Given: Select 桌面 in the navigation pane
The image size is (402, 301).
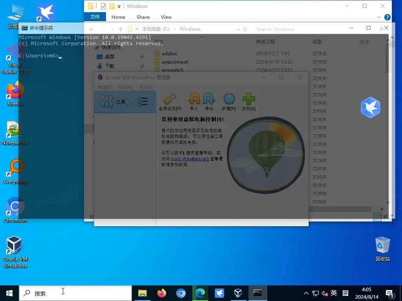Looking at the screenshot, I should (110, 56).
